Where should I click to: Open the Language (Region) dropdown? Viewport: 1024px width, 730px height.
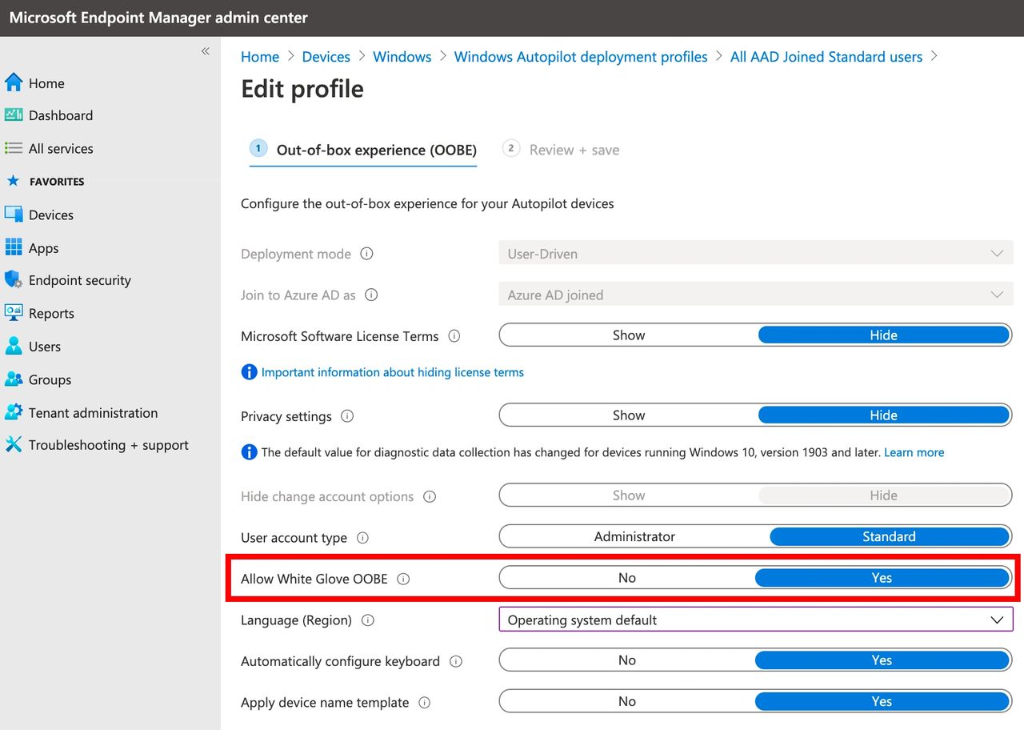pos(755,620)
